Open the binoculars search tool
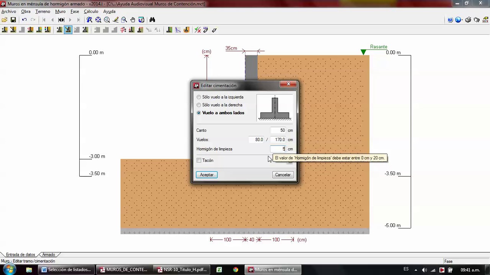This screenshot has width=490, height=275. tap(152, 20)
